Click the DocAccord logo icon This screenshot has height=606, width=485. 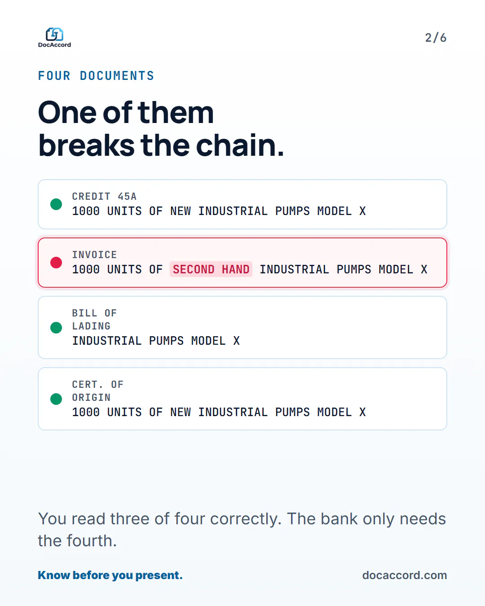coord(54,34)
